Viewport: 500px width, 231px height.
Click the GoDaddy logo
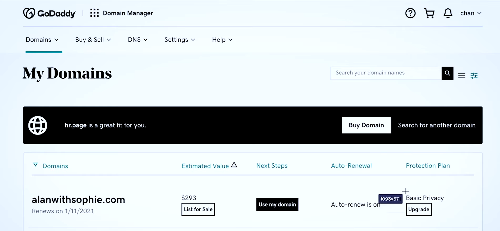pos(49,13)
